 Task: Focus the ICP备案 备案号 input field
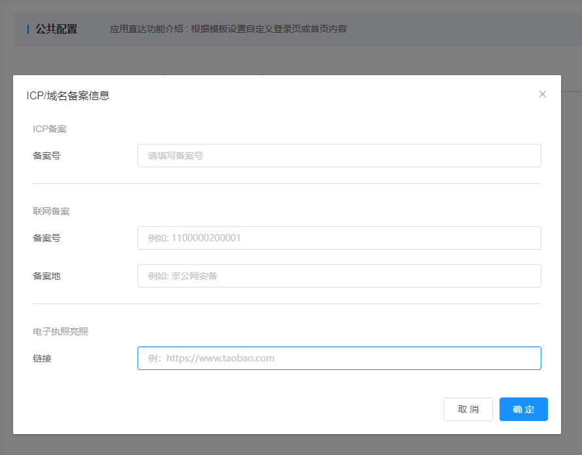click(x=339, y=156)
